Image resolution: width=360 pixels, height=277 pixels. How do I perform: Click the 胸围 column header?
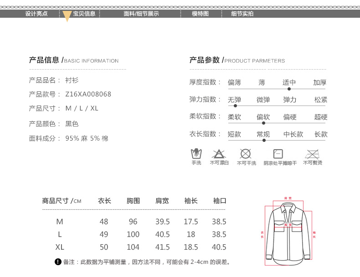pos(133,201)
